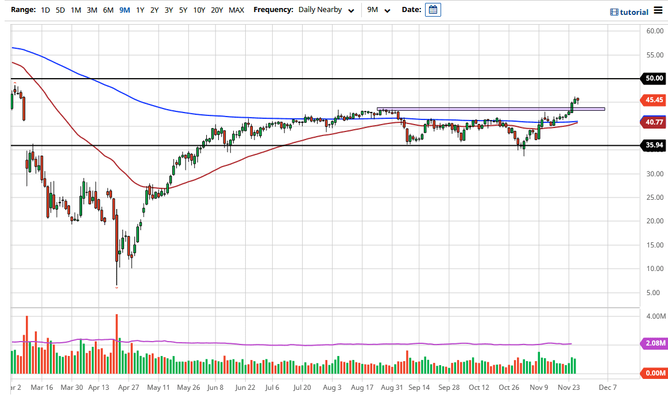Image resolution: width=668 pixels, height=395 pixels.
Task: Set range to 5D
Action: 60,10
